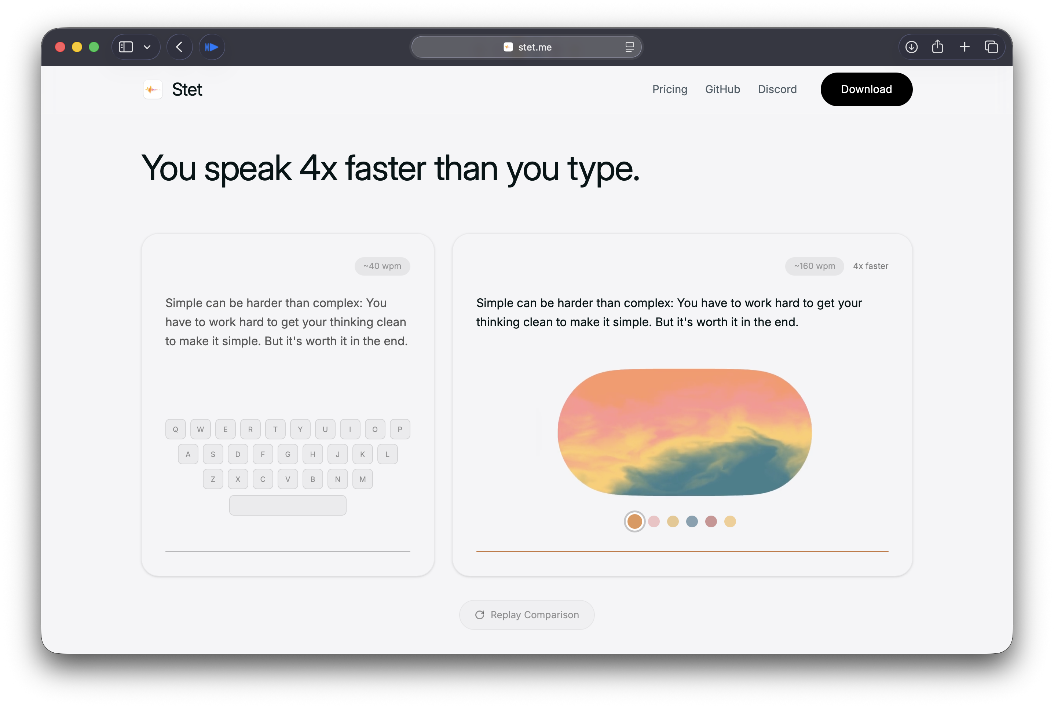Click the Replay Comparison button
This screenshot has width=1054, height=708.
pos(527,615)
